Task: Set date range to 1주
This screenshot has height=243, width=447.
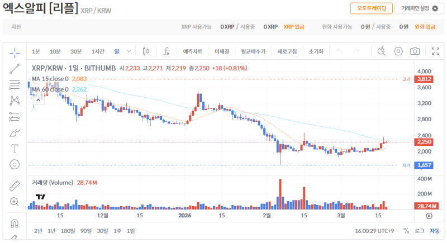Action: pyautogui.click(x=117, y=231)
